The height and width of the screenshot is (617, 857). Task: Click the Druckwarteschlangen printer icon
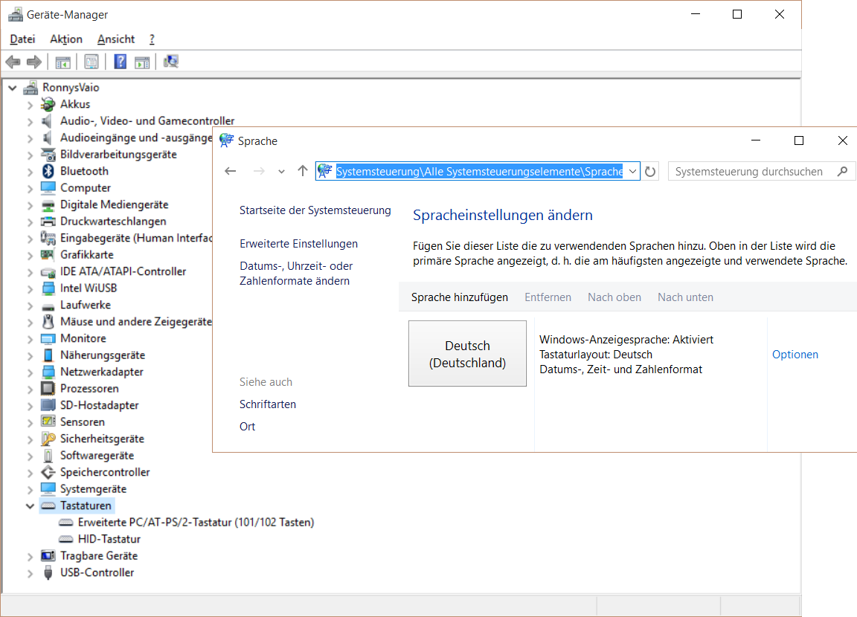tap(48, 221)
